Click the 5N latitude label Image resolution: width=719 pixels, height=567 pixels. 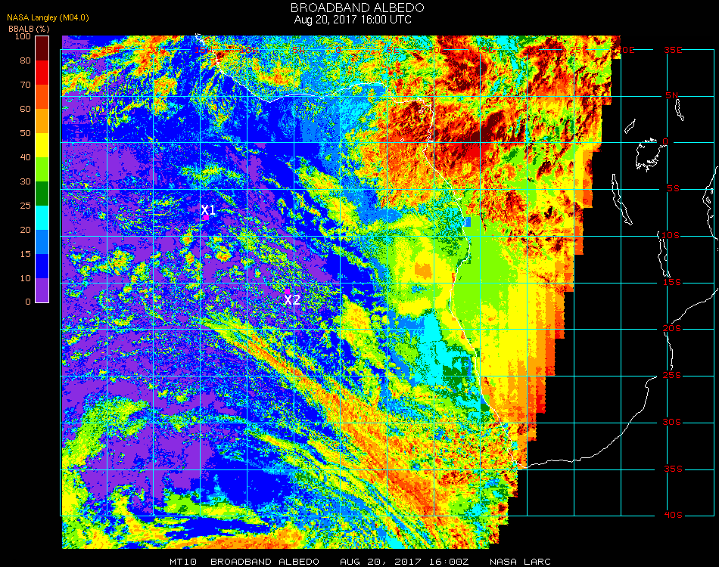pos(672,96)
